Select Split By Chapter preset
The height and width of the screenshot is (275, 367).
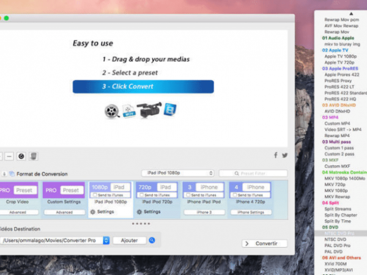click(x=341, y=215)
